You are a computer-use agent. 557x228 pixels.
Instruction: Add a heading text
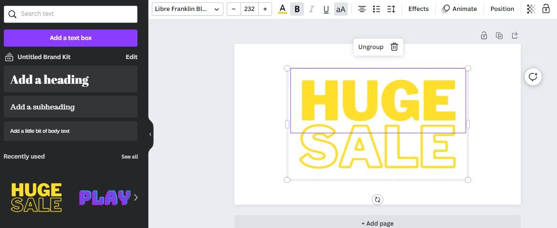pos(70,79)
